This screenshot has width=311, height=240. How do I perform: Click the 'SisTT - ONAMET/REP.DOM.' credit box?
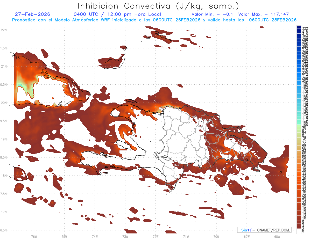[264, 230]
